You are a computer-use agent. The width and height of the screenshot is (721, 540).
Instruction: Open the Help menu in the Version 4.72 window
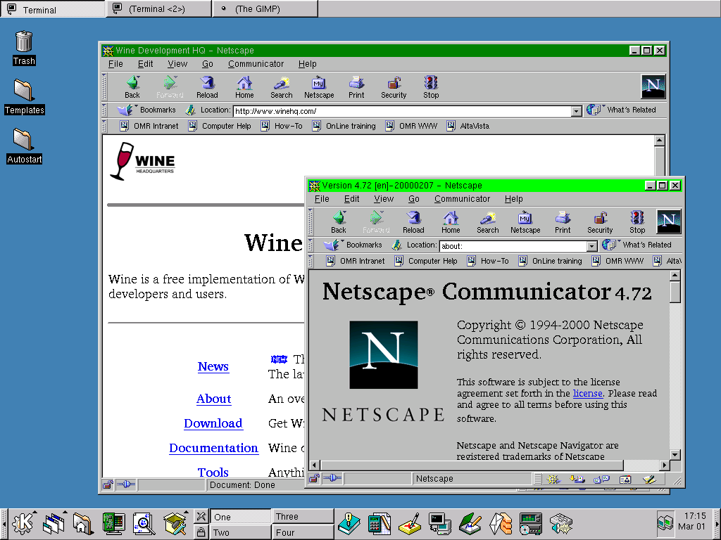513,199
